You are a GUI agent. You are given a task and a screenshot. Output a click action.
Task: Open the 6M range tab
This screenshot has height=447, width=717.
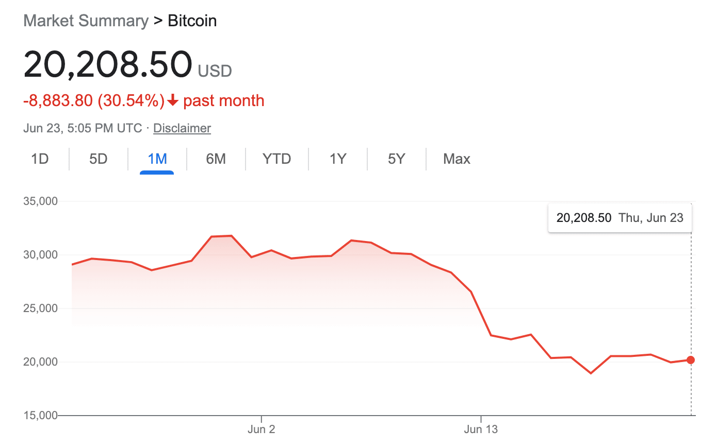click(216, 159)
